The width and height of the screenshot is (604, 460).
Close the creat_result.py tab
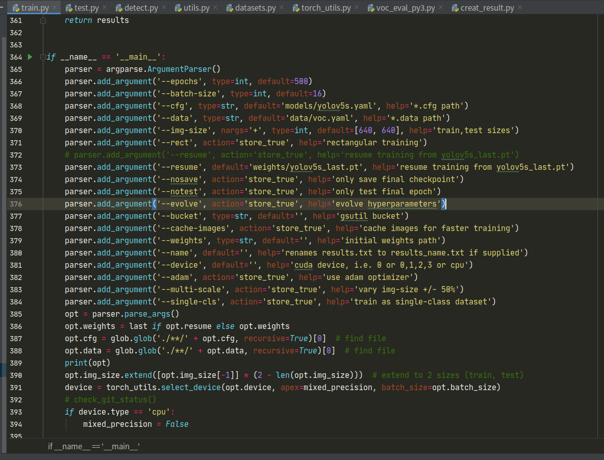point(520,7)
